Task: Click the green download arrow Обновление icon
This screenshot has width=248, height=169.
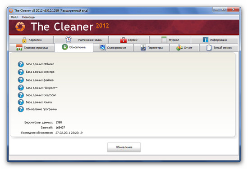Action: pos(65,47)
